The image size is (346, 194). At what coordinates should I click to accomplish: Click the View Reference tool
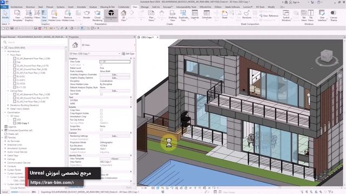point(269,16)
